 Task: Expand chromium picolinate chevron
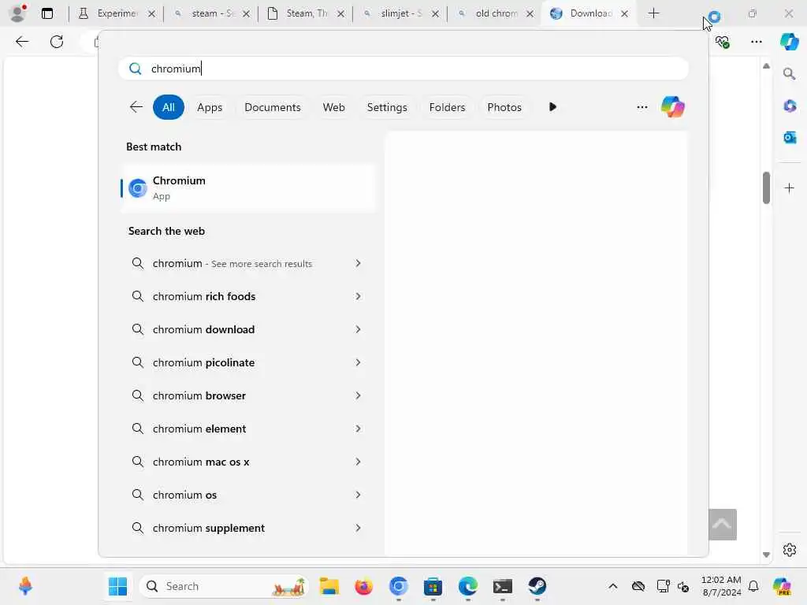tap(358, 362)
